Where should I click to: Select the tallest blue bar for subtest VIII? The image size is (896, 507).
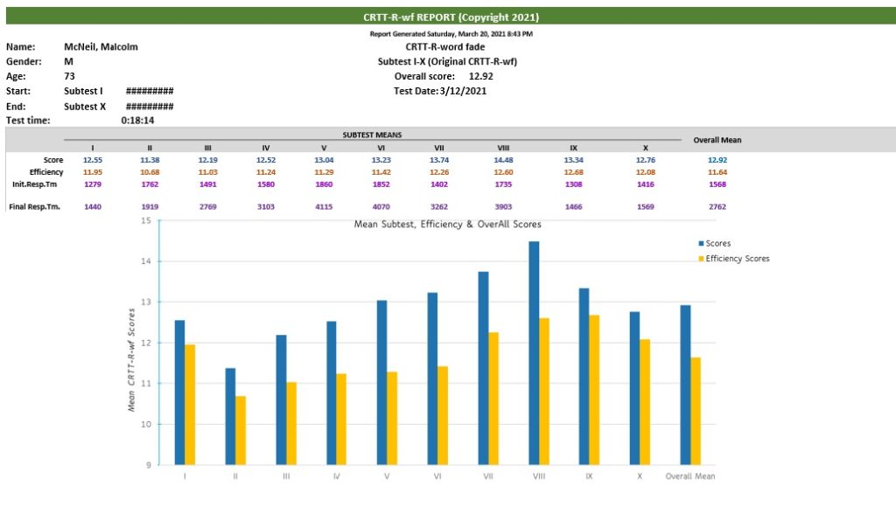(x=534, y=353)
